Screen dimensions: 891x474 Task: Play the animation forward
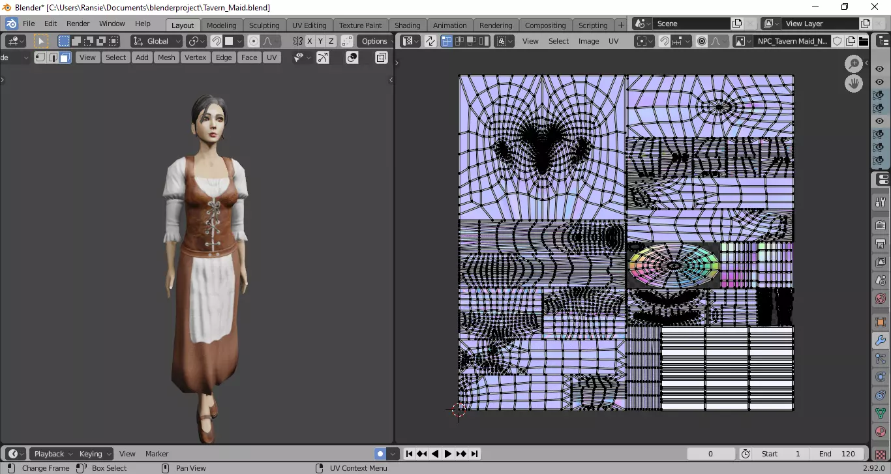(448, 454)
